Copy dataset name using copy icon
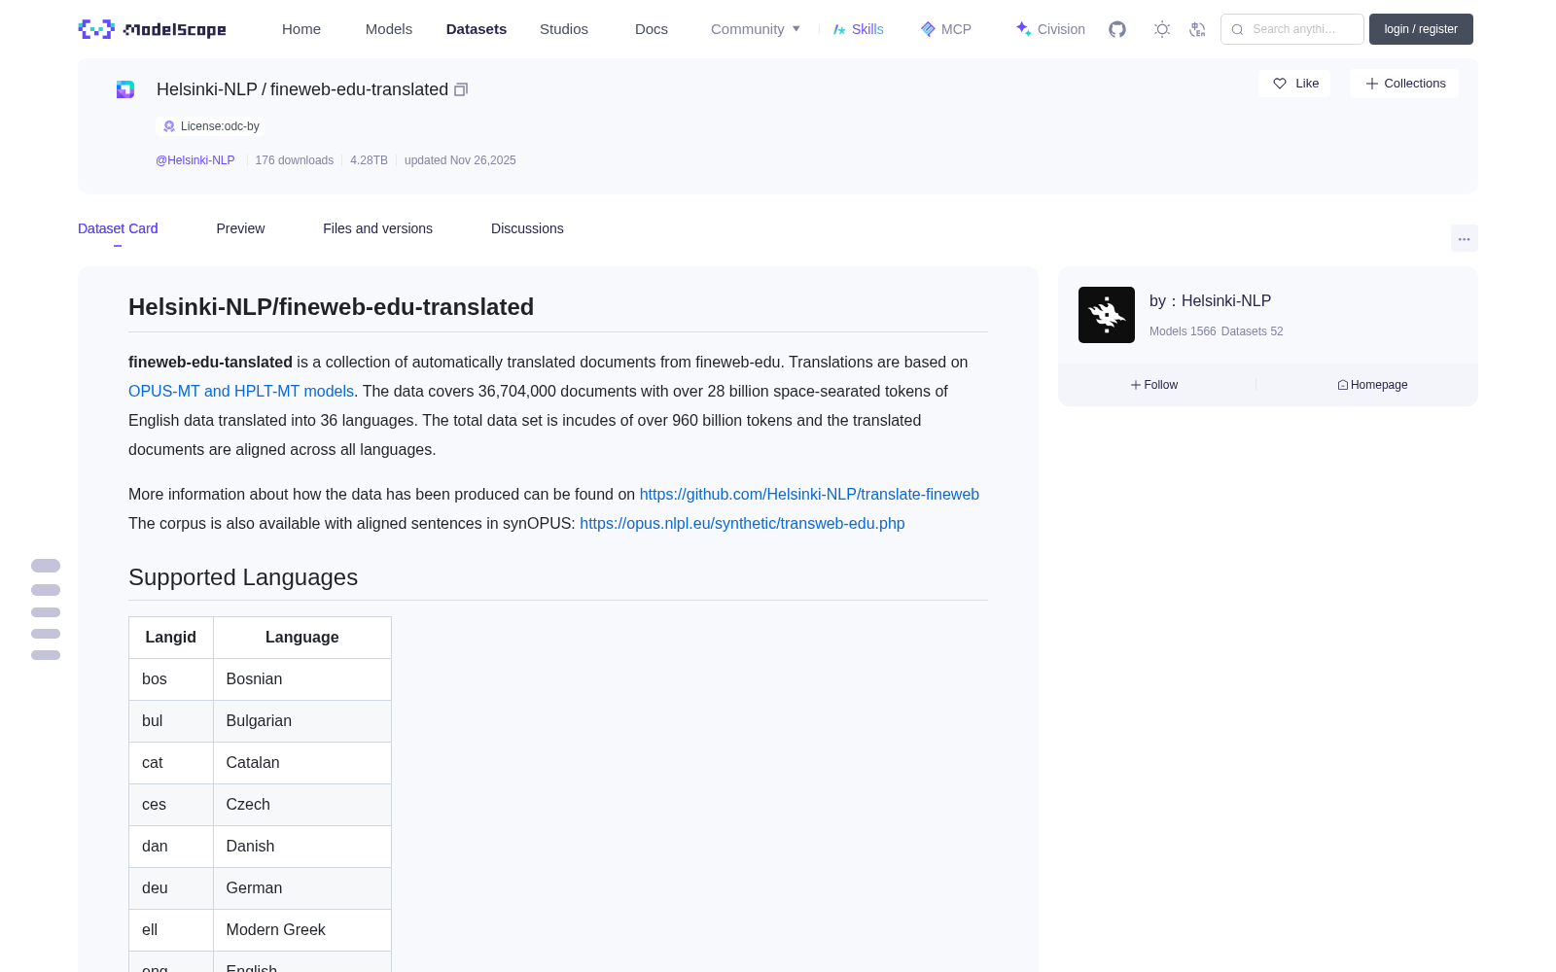 pyautogui.click(x=461, y=89)
